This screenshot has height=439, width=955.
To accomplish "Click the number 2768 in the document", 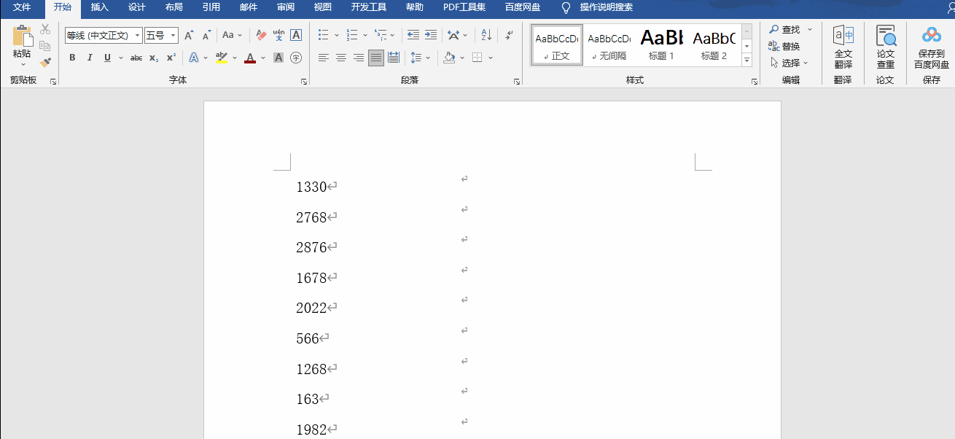I will tap(311, 217).
